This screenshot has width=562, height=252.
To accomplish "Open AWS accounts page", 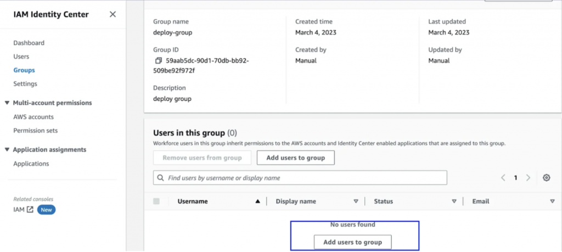I will (33, 117).
